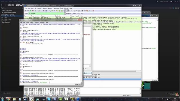Image resolution: width=180 pixels, height=101 pixels.
Task: Select Cheat Engine in the Steam library
Action: 8,14
